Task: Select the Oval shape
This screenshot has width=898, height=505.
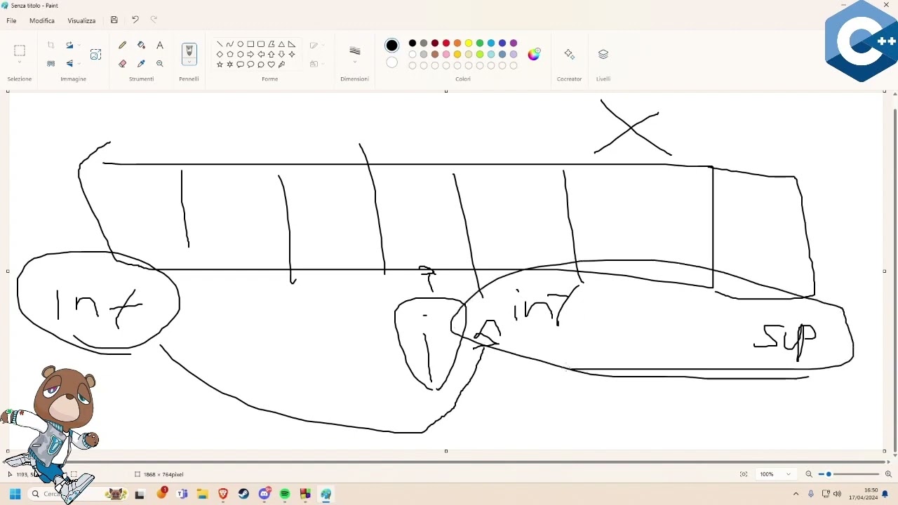Action: coord(241,44)
